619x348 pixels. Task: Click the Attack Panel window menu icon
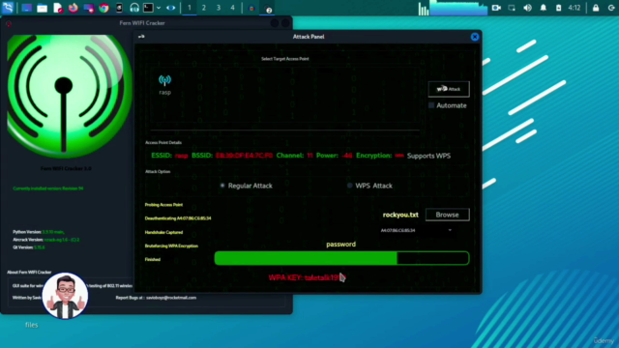tap(141, 37)
